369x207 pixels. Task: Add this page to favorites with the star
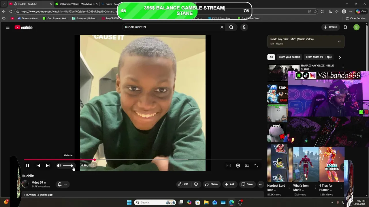315,11
